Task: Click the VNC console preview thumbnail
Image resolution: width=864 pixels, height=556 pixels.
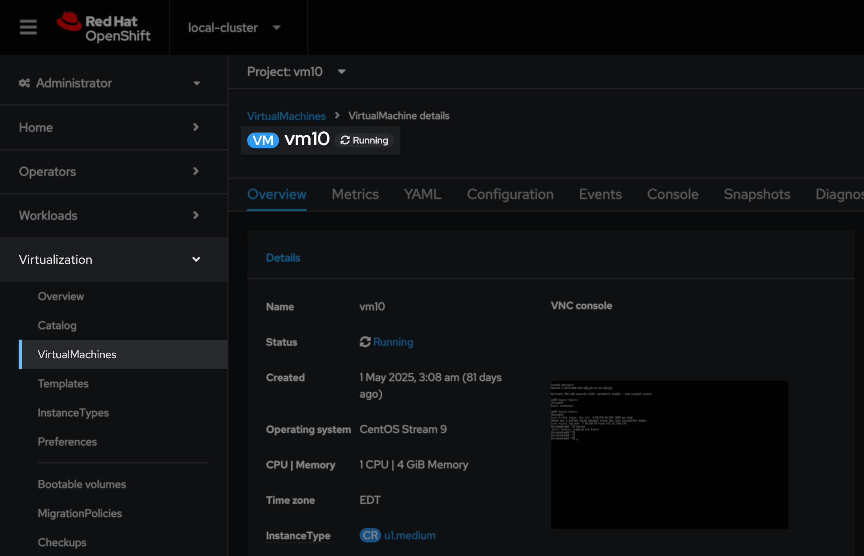Action: tap(669, 454)
